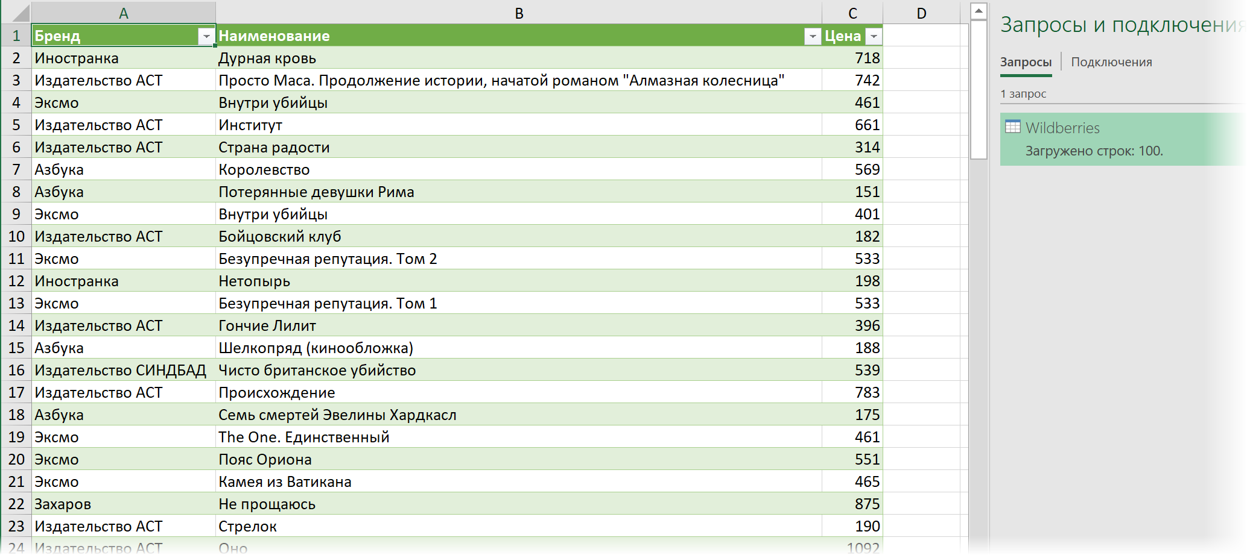Click the cell 'Шелкопряд (кинообложка)'
Image resolution: width=1247 pixels, height=555 pixels.
pos(519,348)
